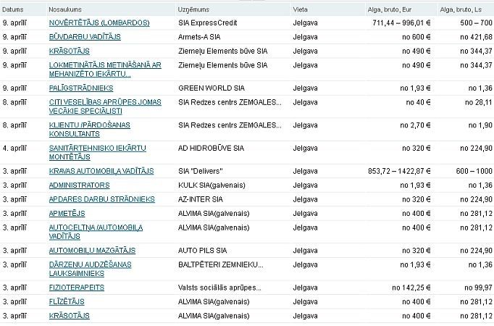Select the PALĪGSTRĀDNIEKS job posting
The height and width of the screenshot is (326, 494).
(82, 88)
